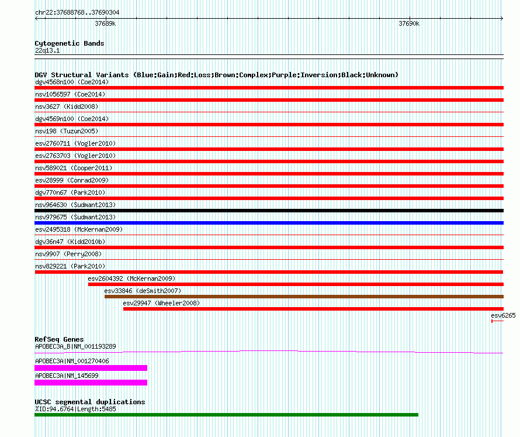Click the left arrow of the ruler
The width and height of the screenshot is (520, 437).
pos(36,19)
